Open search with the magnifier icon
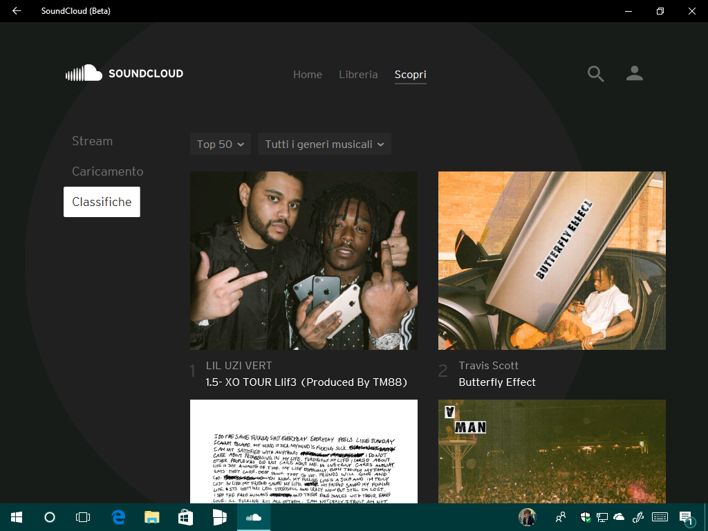Viewport: 708px width, 531px height. pos(595,73)
